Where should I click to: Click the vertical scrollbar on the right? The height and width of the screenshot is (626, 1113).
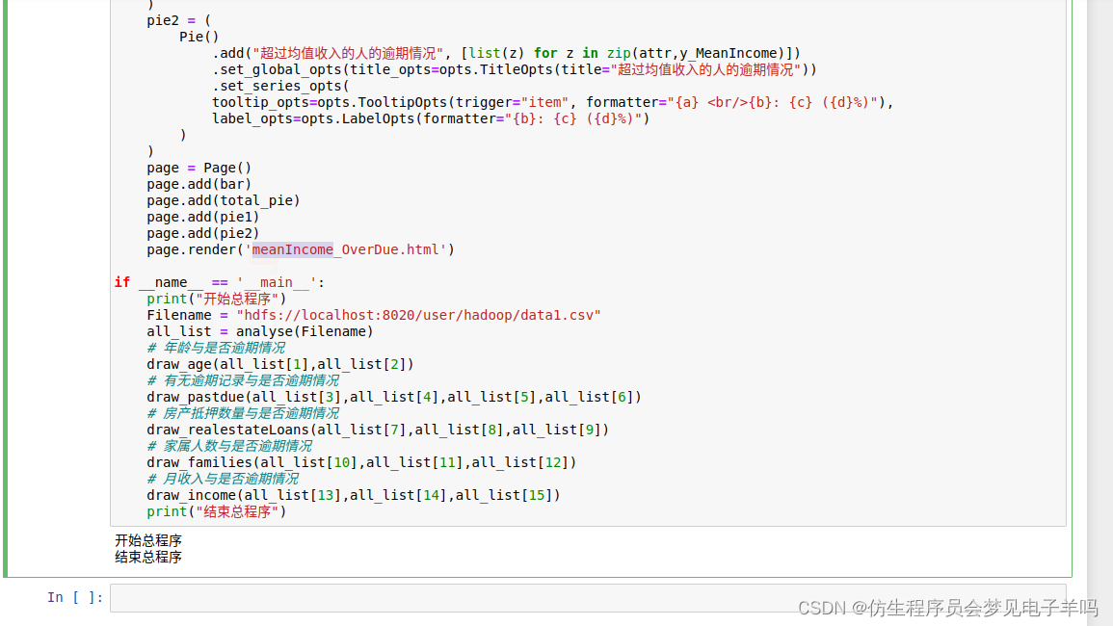[1100, 312]
